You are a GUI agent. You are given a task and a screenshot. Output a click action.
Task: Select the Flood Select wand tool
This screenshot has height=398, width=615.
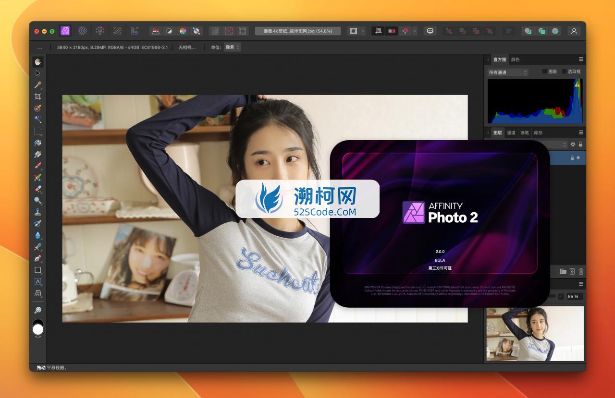tap(38, 120)
